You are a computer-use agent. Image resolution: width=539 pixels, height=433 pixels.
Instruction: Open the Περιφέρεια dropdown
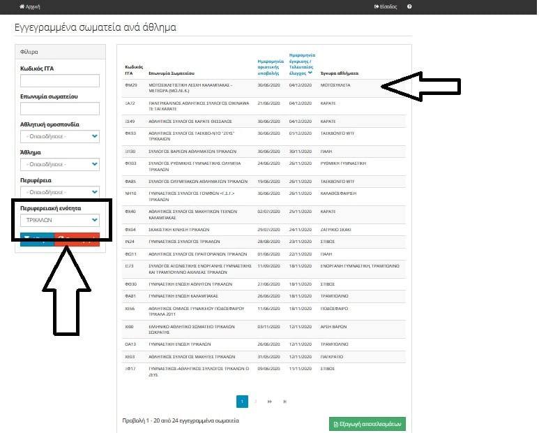click(x=60, y=192)
